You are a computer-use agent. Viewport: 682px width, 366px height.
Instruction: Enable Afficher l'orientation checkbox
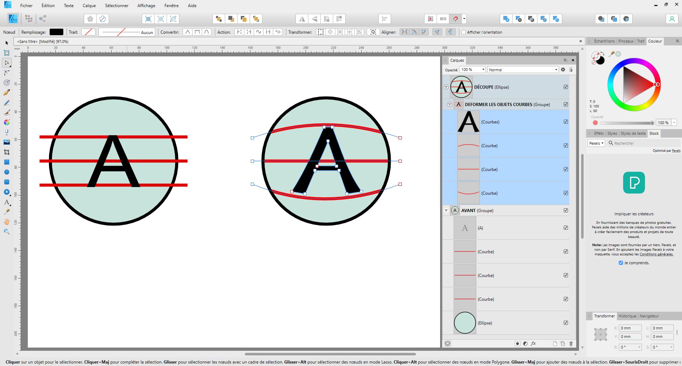click(464, 32)
